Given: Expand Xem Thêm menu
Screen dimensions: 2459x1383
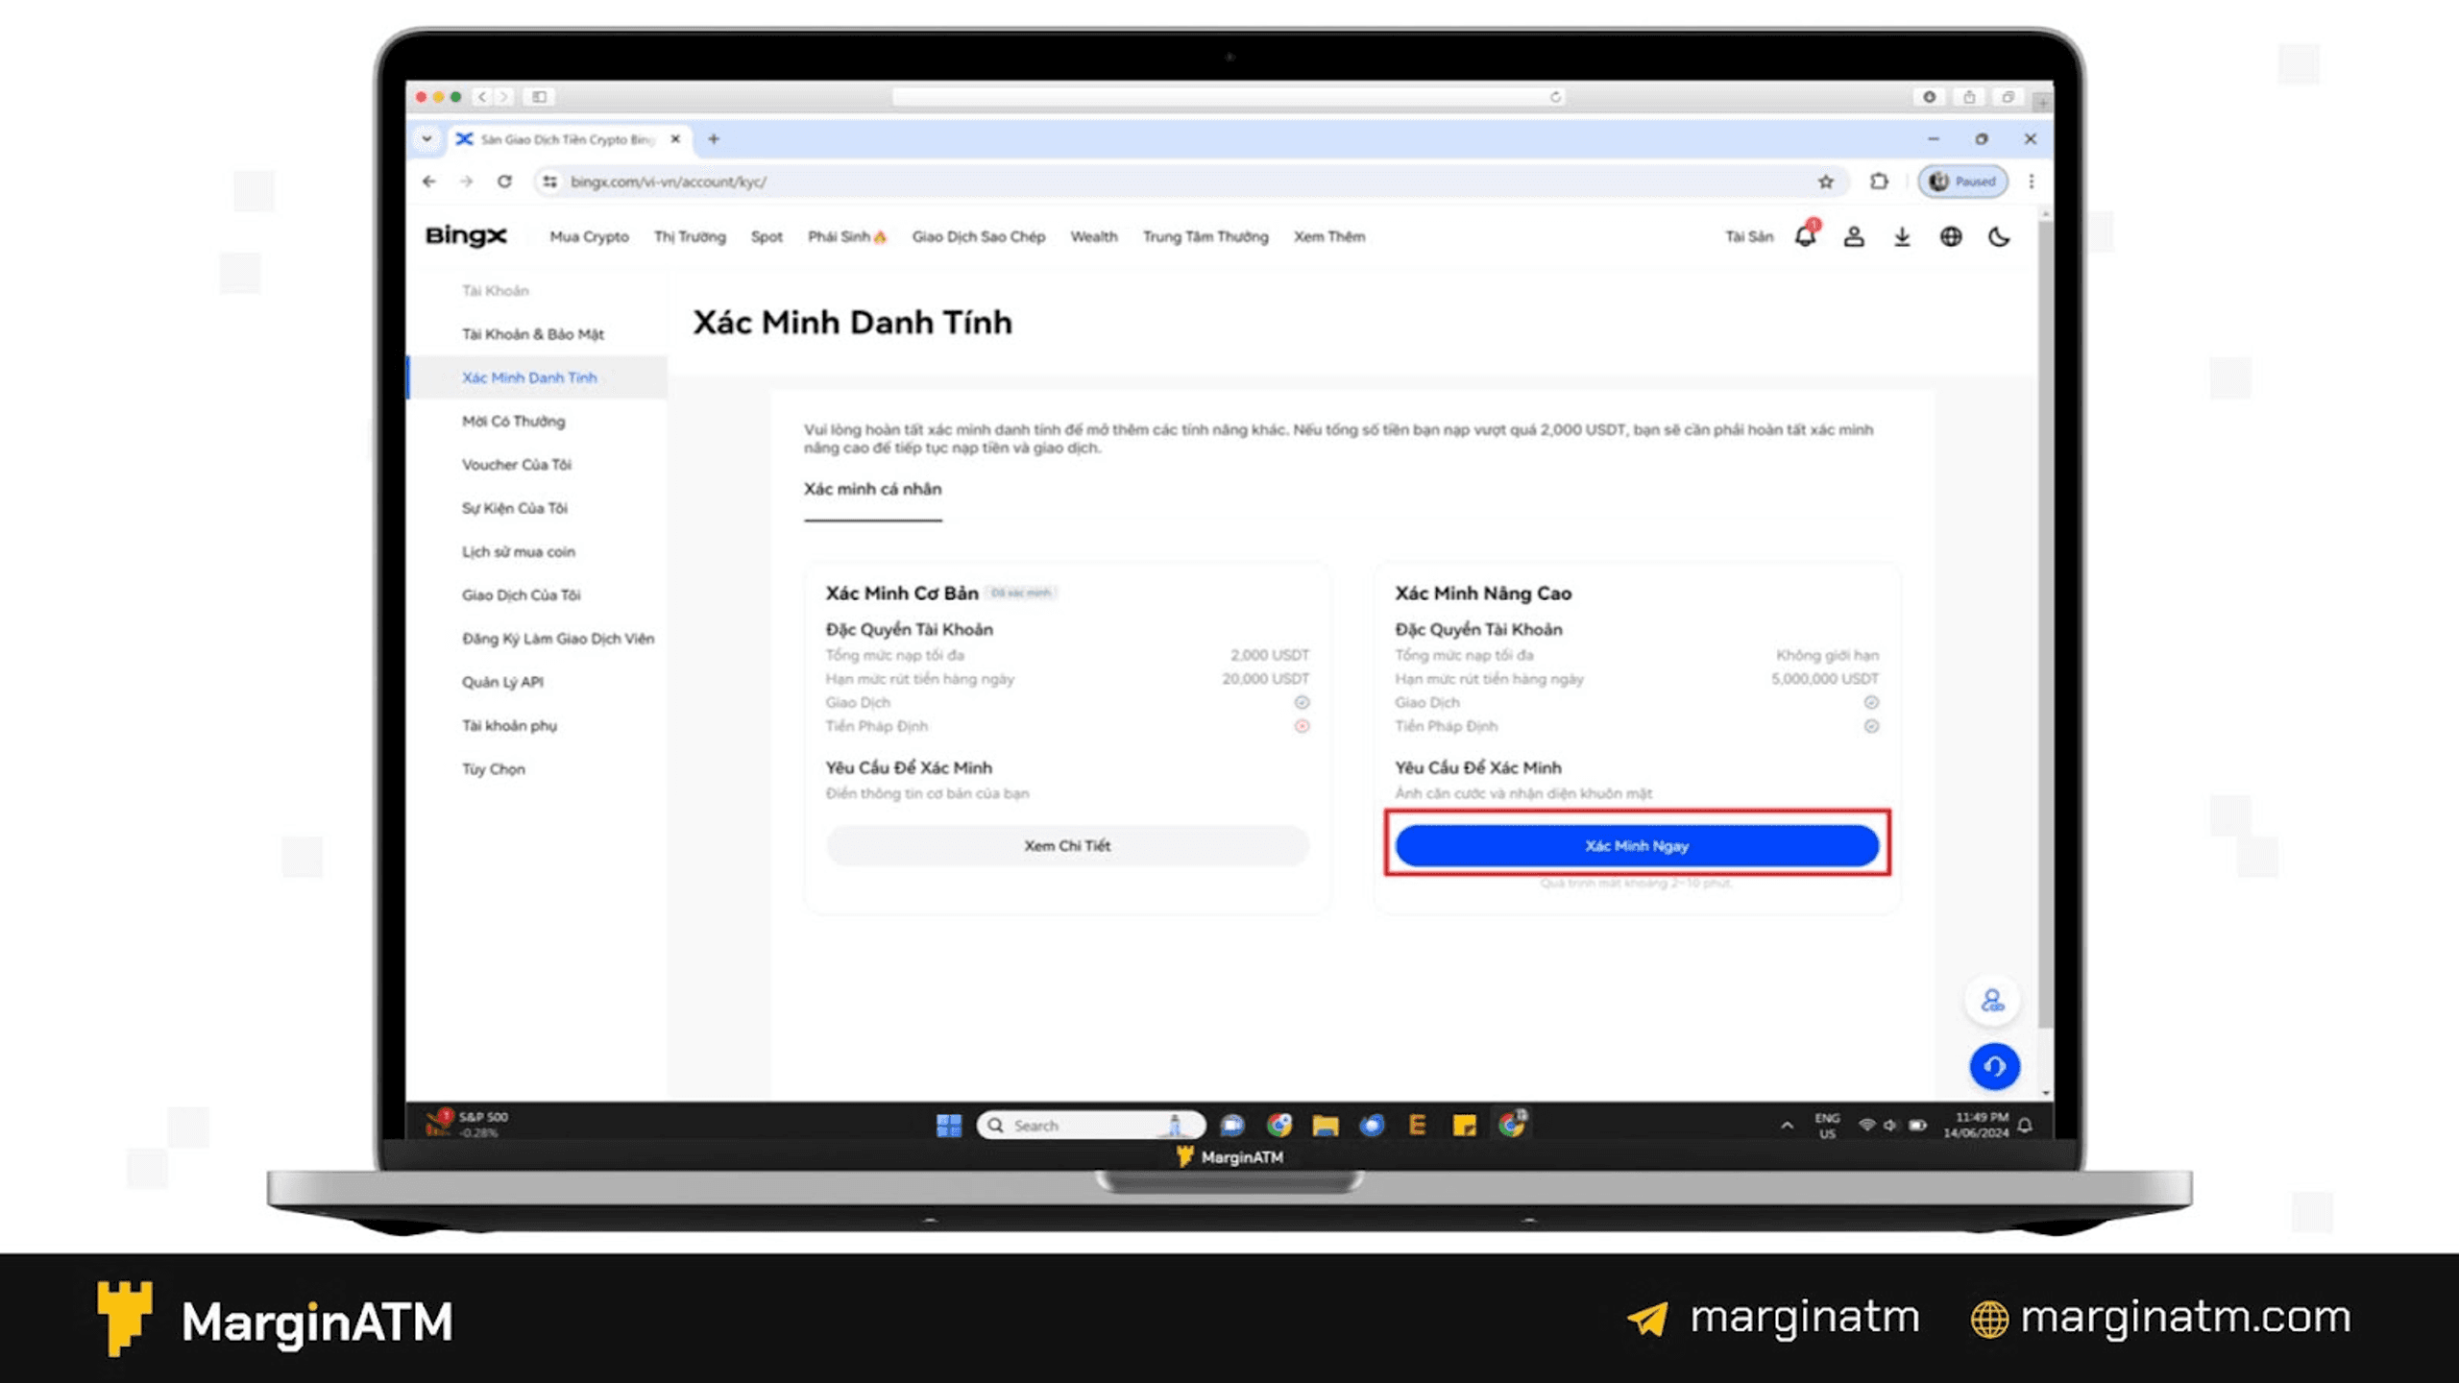Looking at the screenshot, I should (1328, 236).
